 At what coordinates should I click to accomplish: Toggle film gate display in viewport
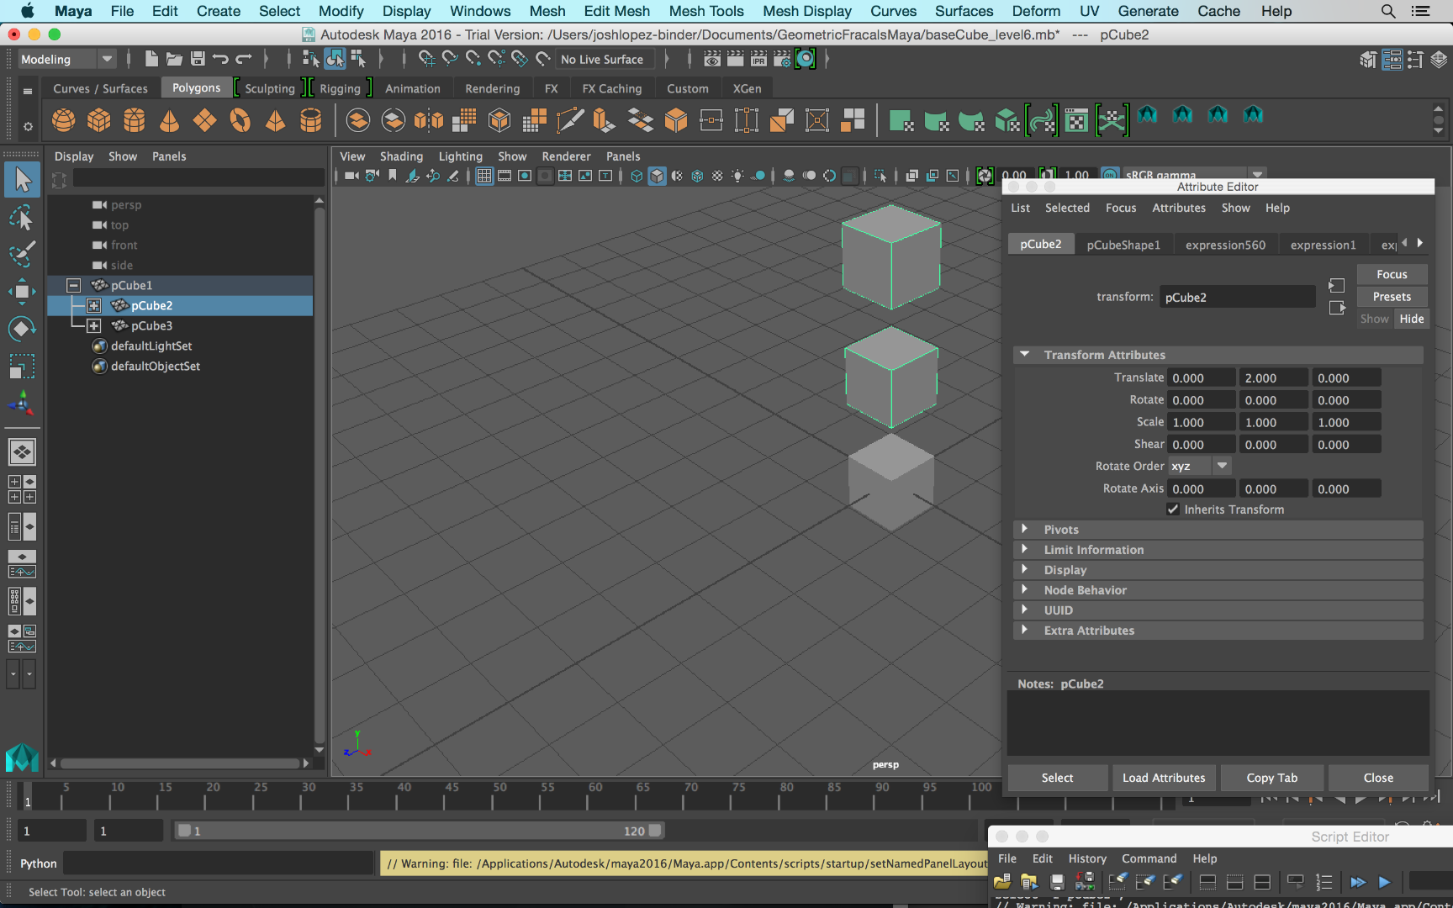(x=505, y=176)
